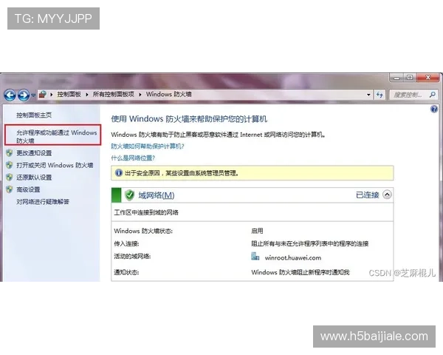The image size is (443, 355).
Task: Open 对网络进行疑难解答 link
Action: [43, 202]
